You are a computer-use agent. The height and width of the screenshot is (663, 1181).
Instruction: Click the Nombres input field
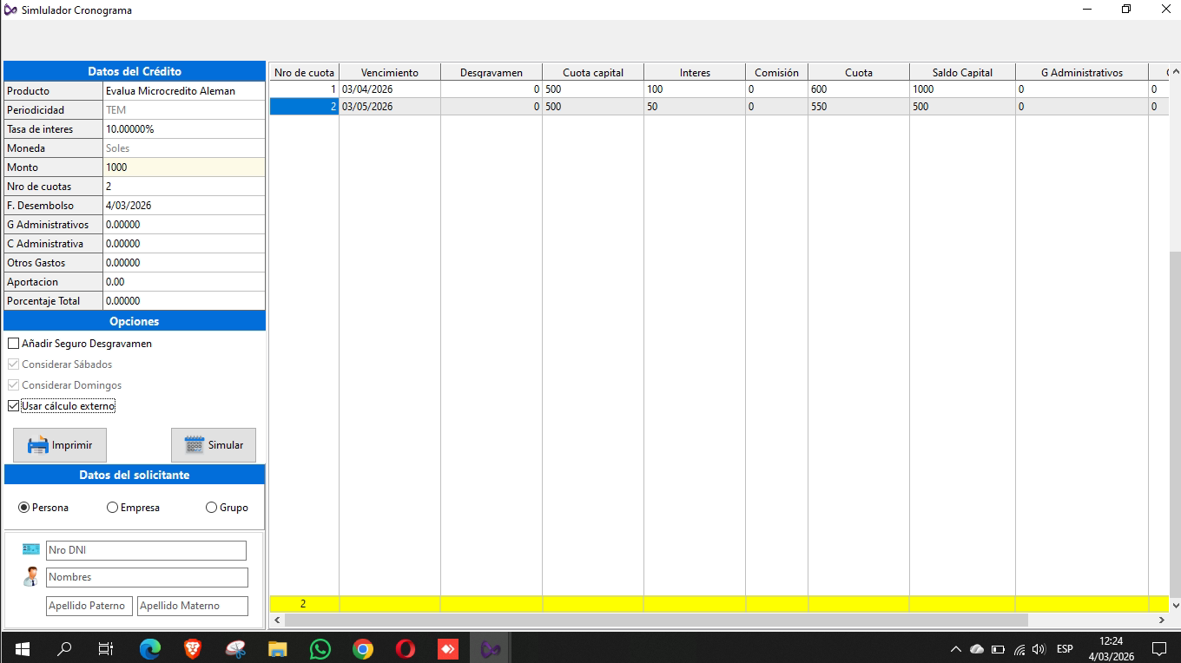[x=147, y=577]
